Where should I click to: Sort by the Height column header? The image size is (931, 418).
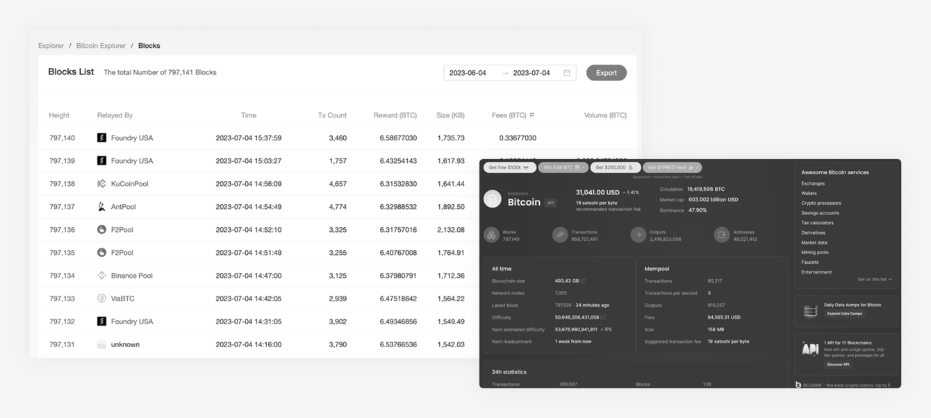[x=59, y=115]
